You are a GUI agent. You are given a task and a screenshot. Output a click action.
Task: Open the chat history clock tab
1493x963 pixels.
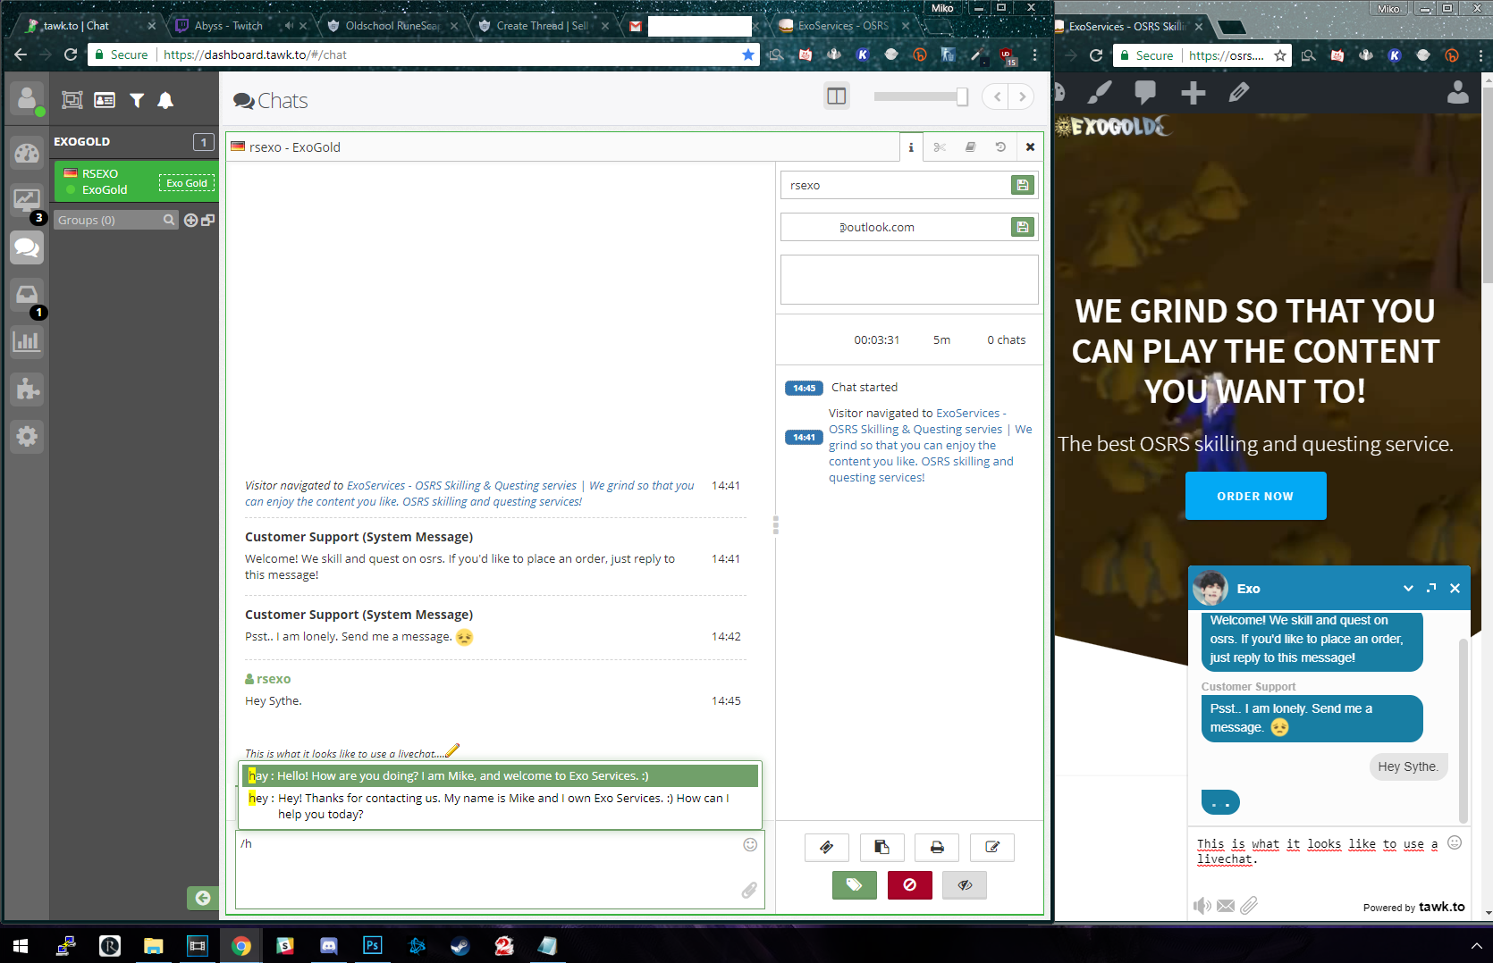pos(1000,147)
